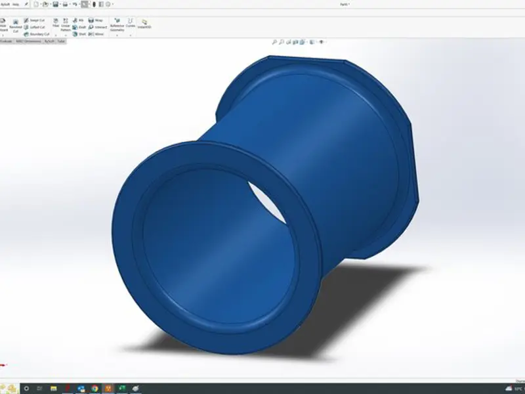525x394 pixels.
Task: Open the Reference Geometry dropdown
Action: [117, 35]
